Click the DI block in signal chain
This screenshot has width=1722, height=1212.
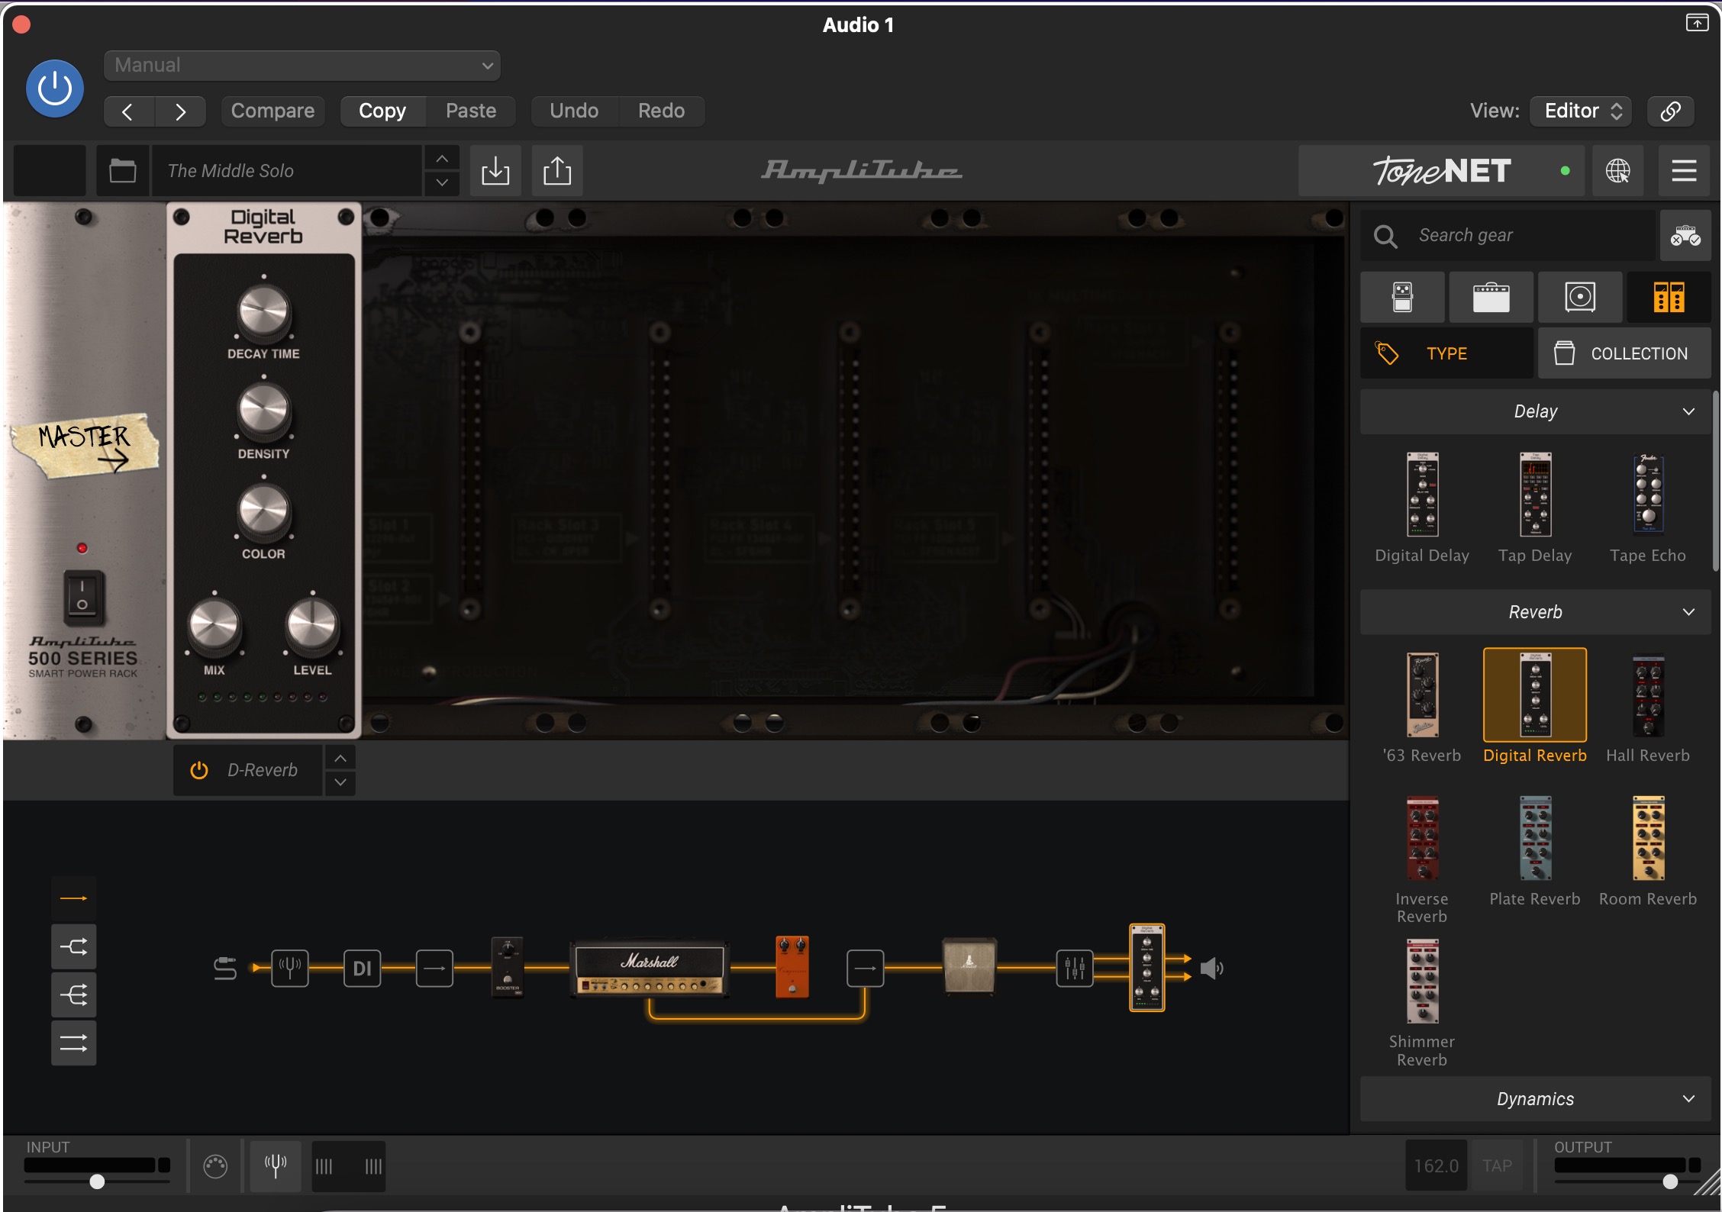(x=362, y=969)
